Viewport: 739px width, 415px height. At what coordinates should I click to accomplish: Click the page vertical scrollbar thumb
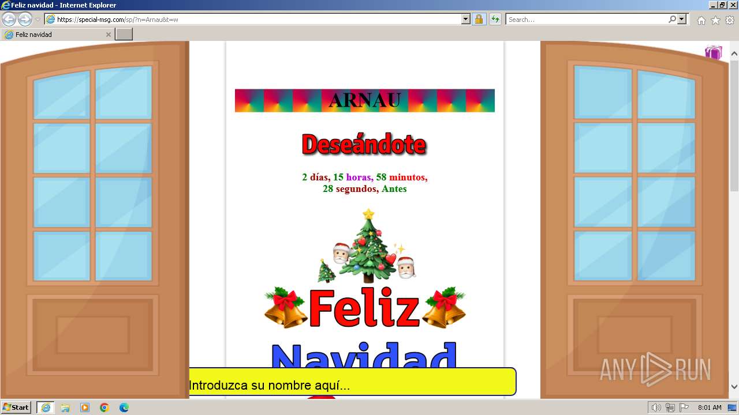tap(734, 126)
